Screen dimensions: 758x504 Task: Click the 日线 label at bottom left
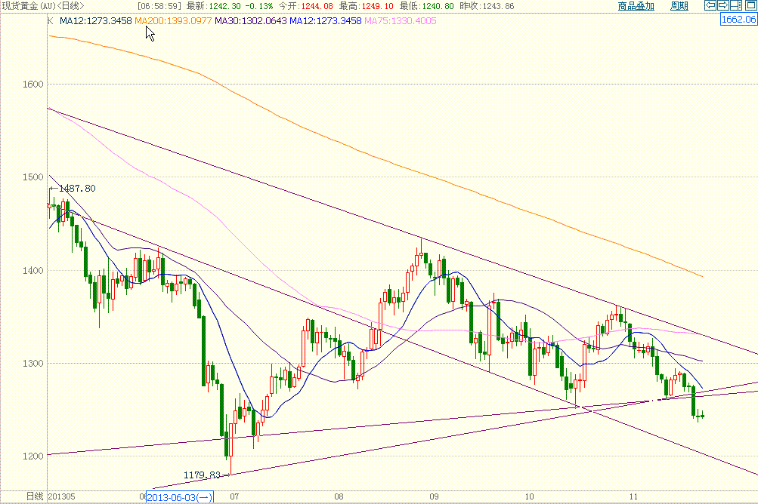[35, 496]
